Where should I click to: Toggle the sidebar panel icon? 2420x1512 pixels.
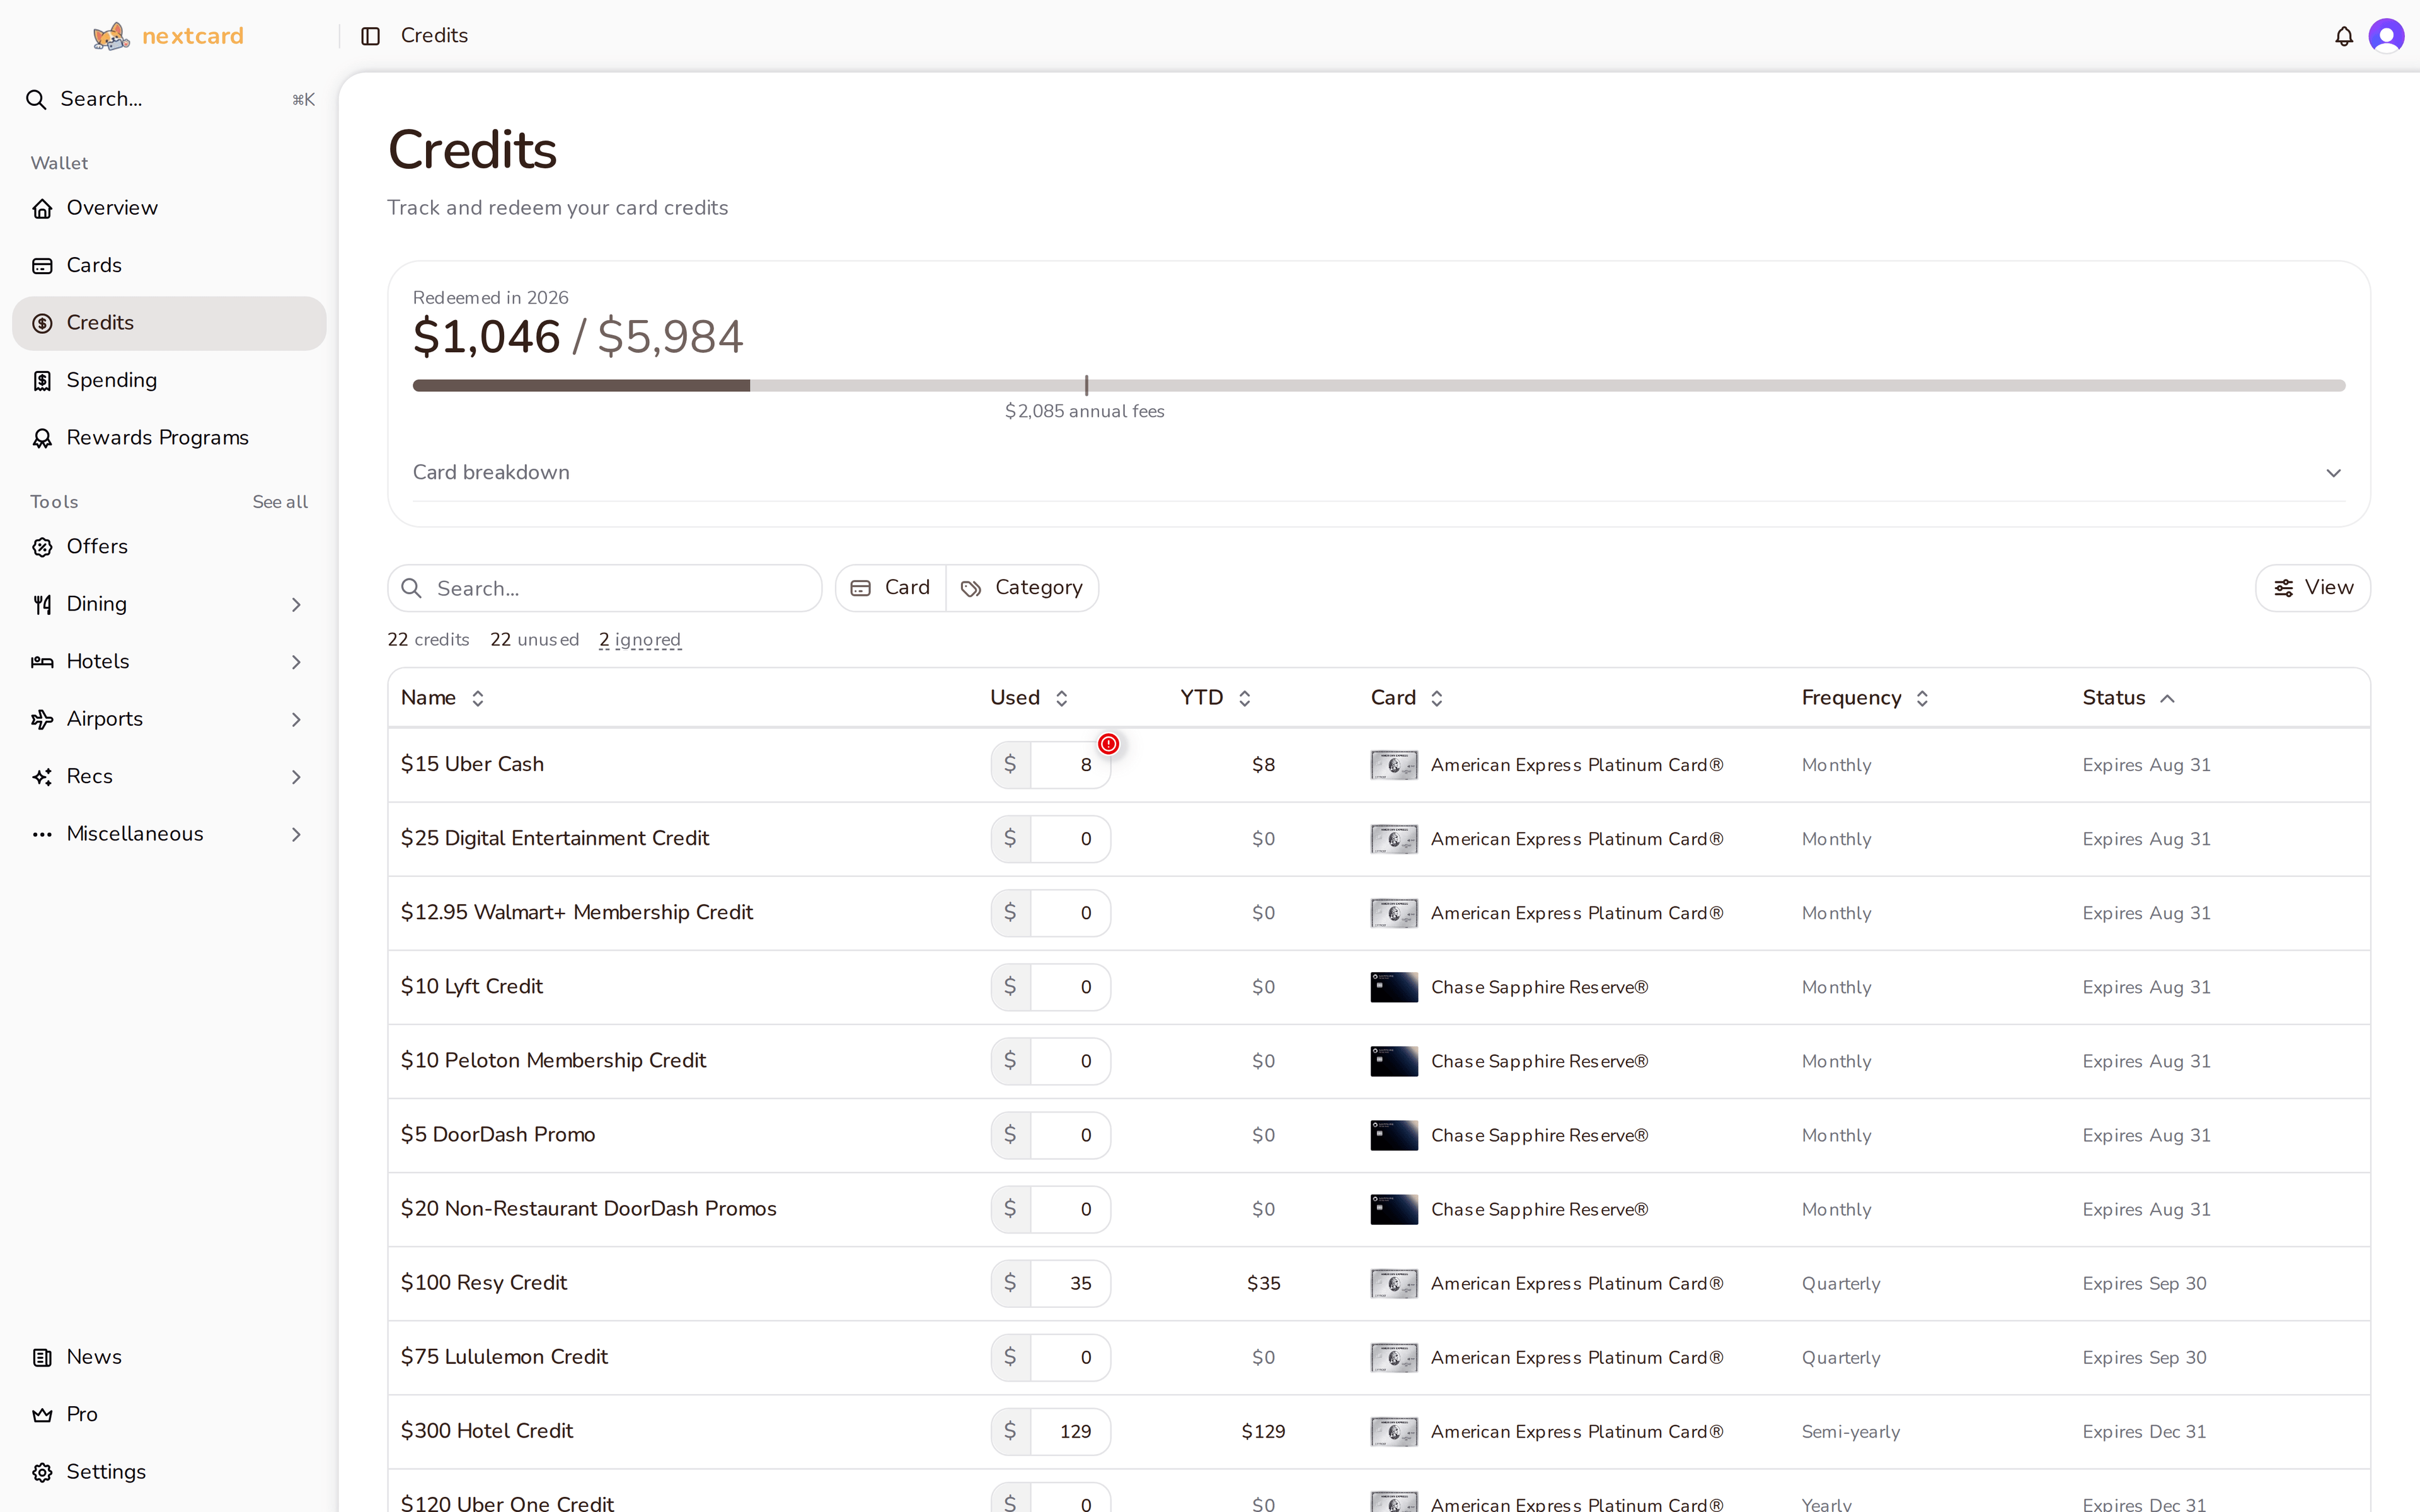coord(371,36)
